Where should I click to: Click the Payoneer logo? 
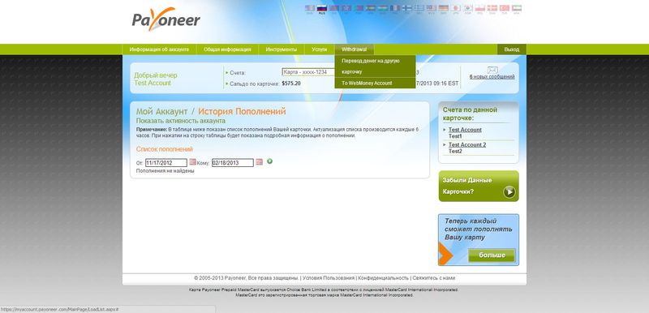pos(166,19)
